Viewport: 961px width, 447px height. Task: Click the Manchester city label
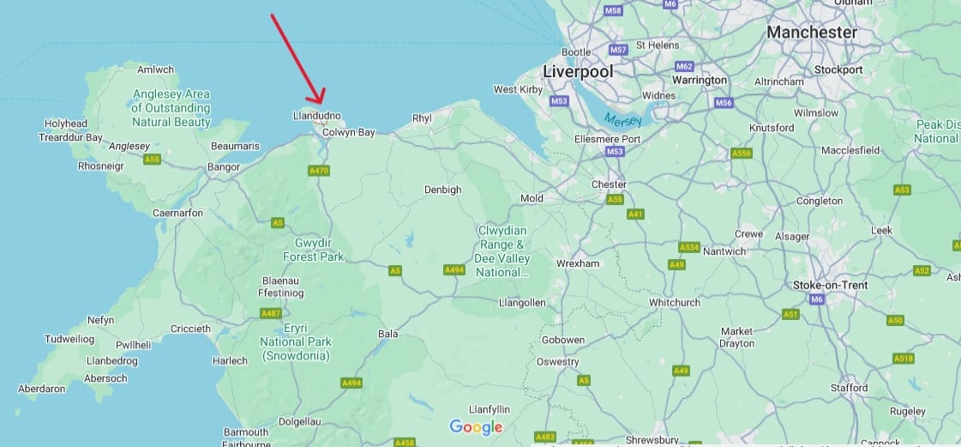812,33
